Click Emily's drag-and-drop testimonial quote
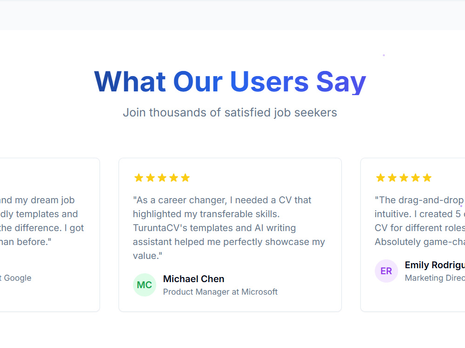 (x=419, y=221)
